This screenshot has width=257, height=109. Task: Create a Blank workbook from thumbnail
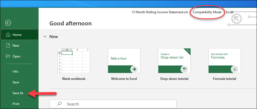pos(74,61)
